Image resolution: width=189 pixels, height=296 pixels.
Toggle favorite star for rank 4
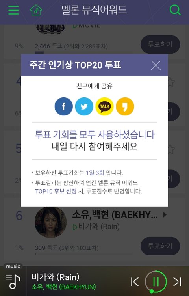click(171, 82)
